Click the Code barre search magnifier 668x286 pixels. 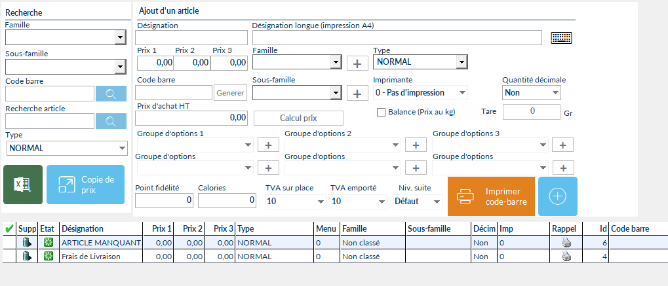[x=111, y=94]
